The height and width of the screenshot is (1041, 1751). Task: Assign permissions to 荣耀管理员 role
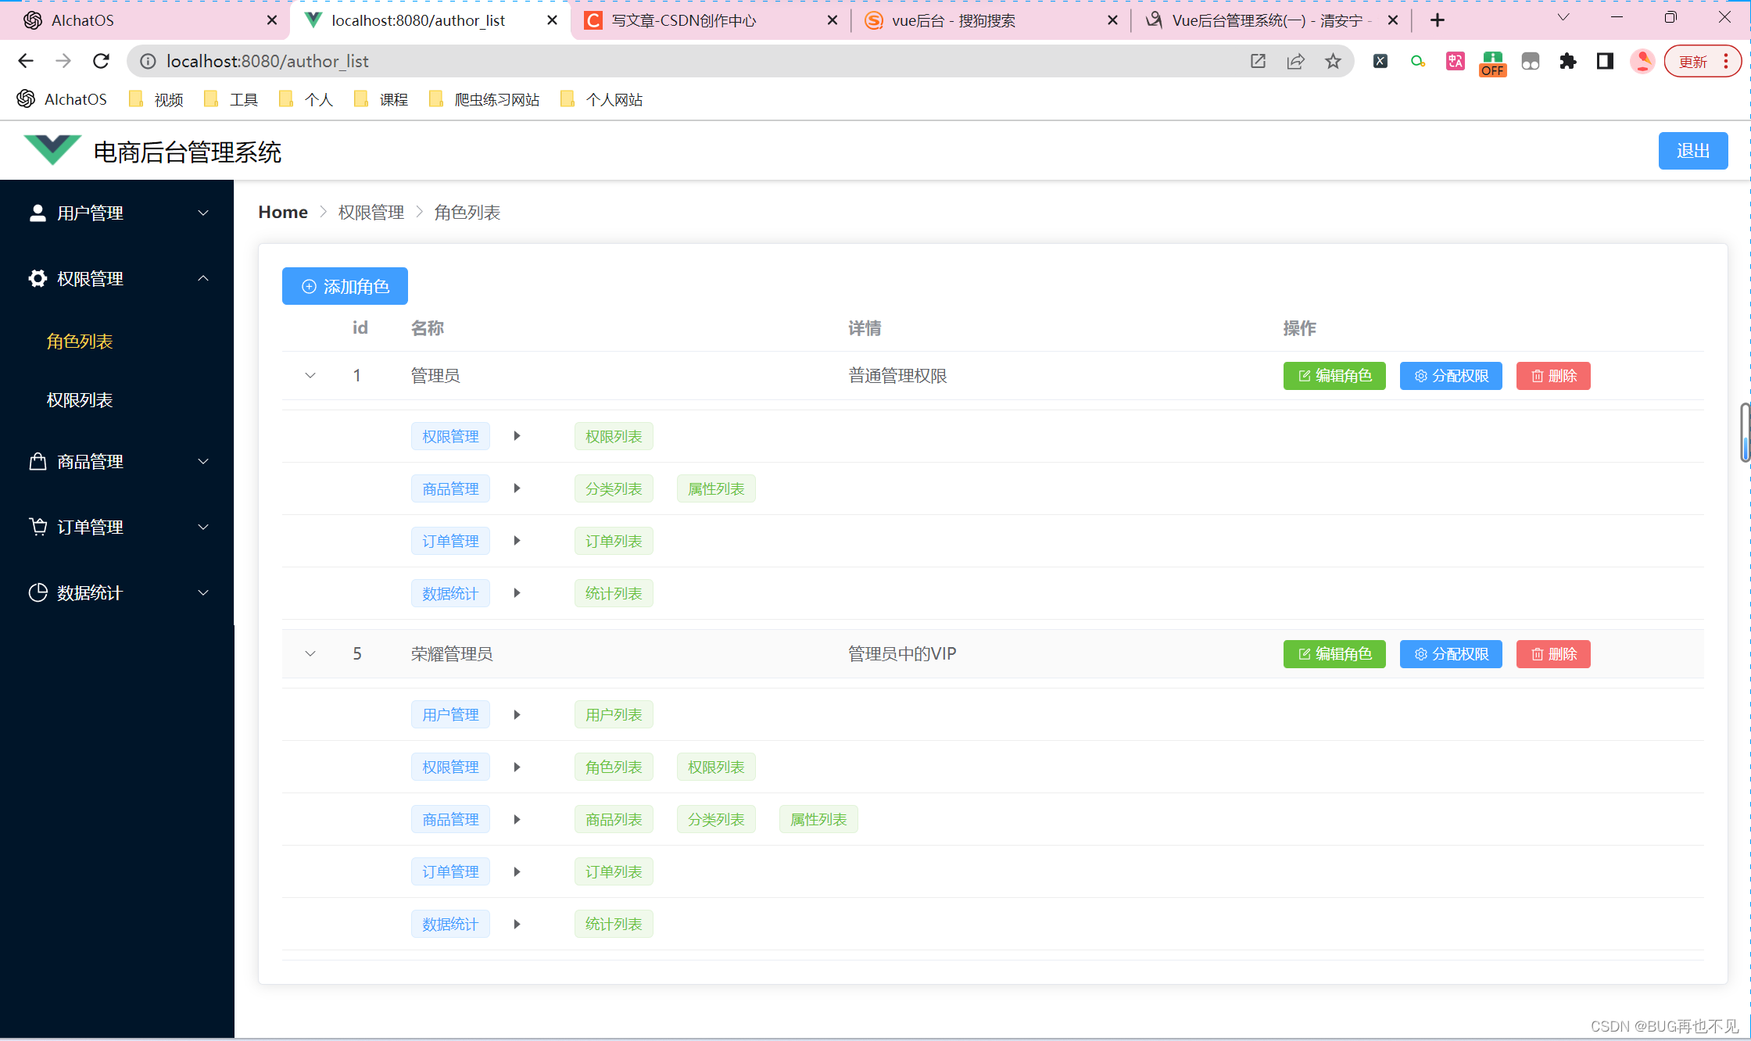pyautogui.click(x=1451, y=654)
